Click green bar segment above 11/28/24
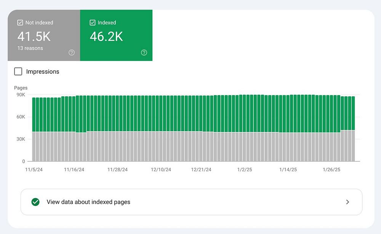The height and width of the screenshot is (234, 381). pos(118,113)
